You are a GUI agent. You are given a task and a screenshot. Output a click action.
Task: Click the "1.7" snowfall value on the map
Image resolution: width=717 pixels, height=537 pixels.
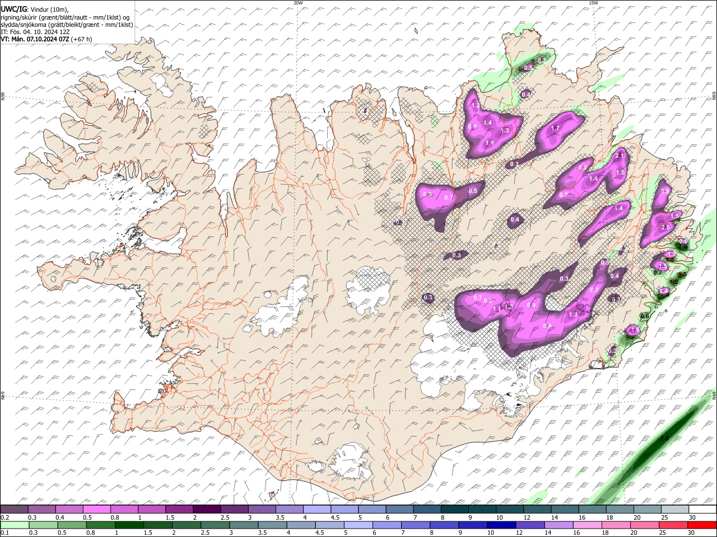555,129
